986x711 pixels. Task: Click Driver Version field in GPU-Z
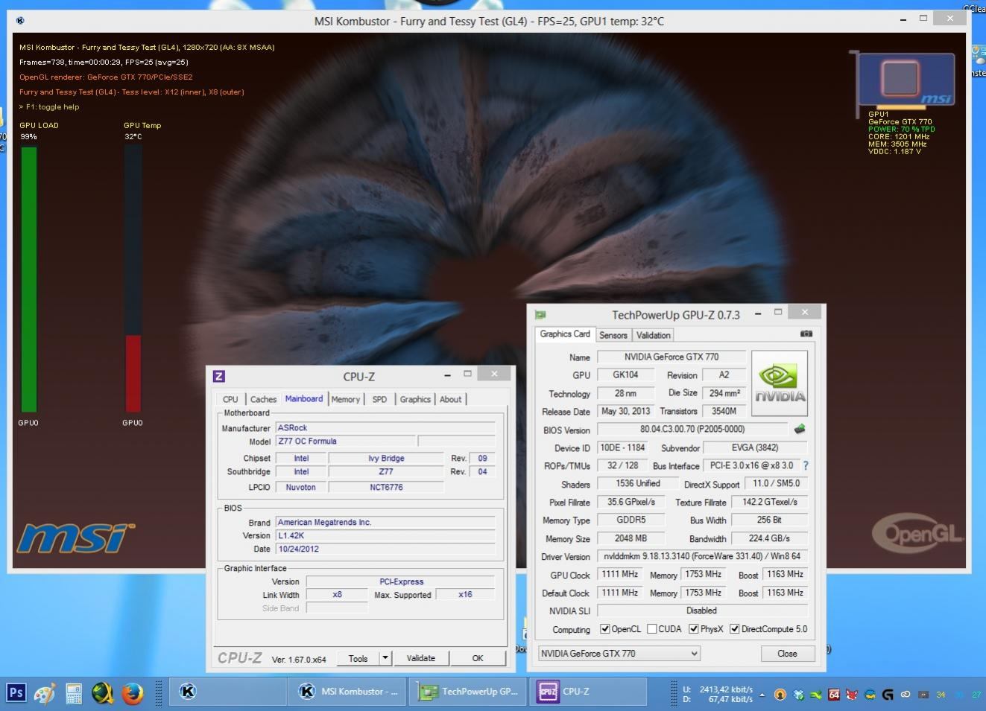702,556
